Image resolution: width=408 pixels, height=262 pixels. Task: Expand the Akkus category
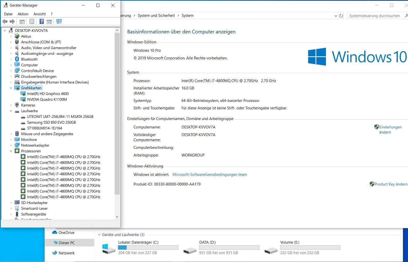tap(11, 36)
